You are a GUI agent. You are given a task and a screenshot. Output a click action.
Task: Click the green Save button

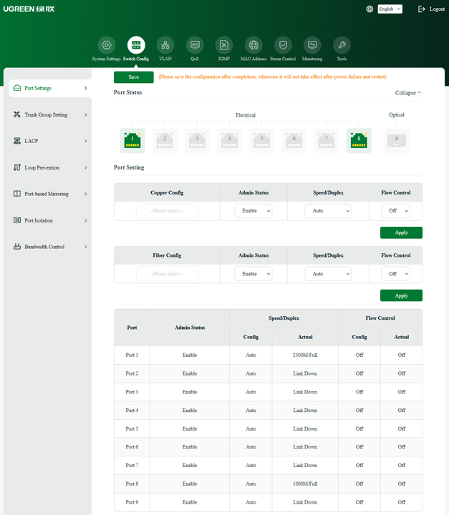(133, 77)
